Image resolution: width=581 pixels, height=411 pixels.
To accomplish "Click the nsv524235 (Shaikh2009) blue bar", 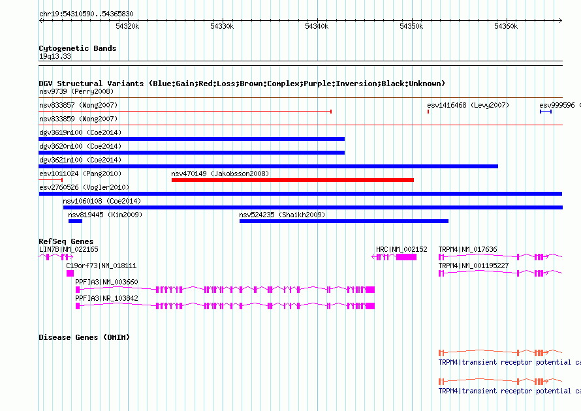I will point(344,221).
